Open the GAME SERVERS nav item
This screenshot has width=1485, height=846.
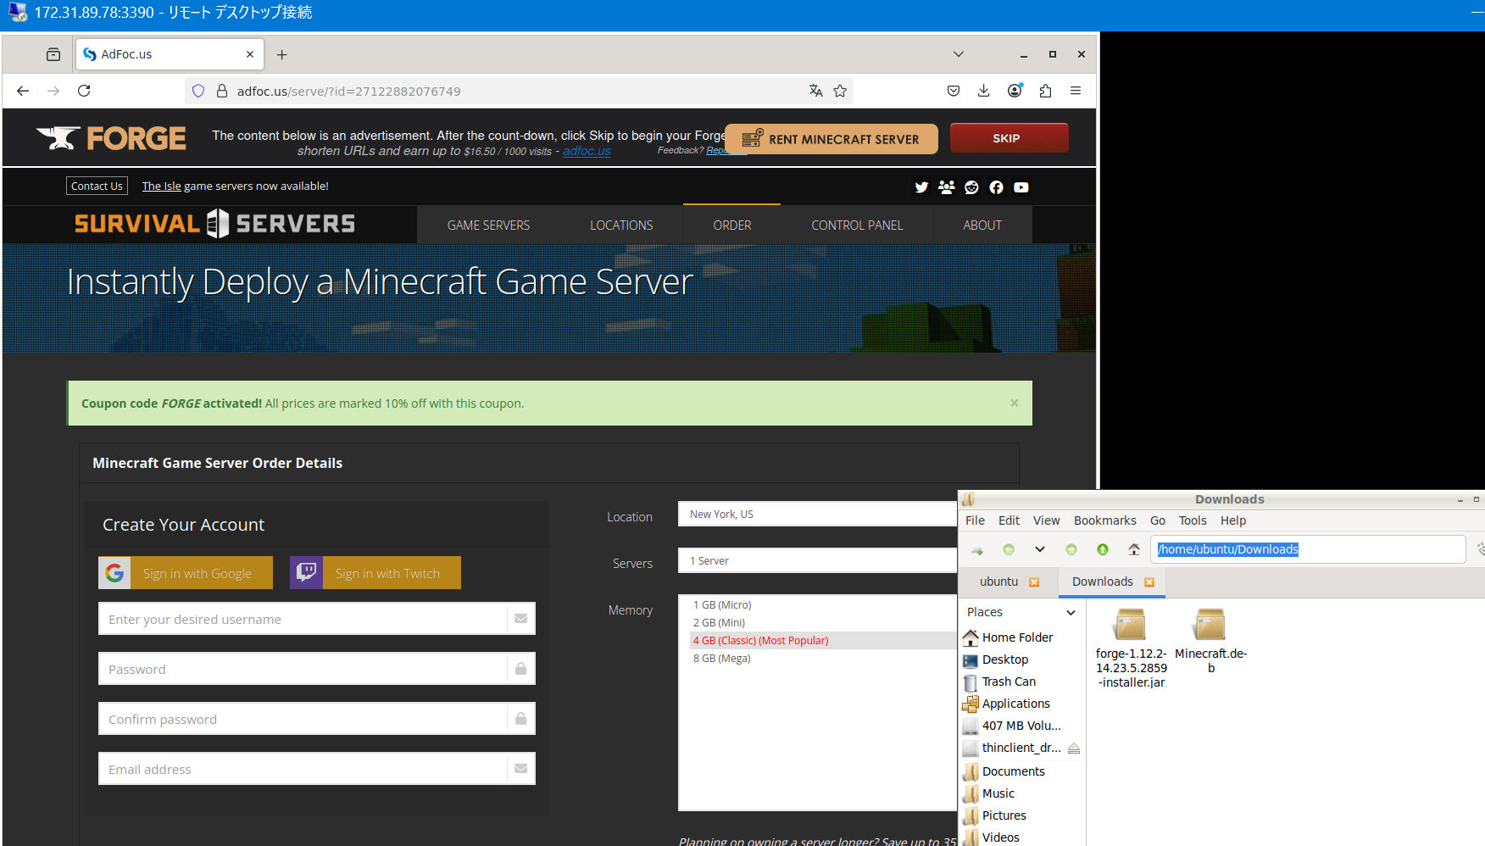(x=488, y=225)
